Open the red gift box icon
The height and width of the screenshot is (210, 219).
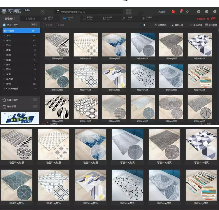pyautogui.click(x=173, y=12)
